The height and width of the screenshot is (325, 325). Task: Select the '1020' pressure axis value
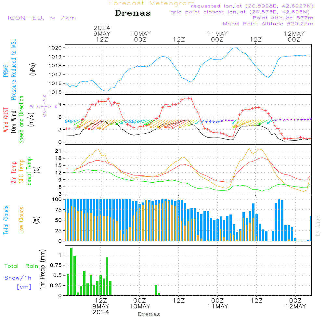pos(55,48)
